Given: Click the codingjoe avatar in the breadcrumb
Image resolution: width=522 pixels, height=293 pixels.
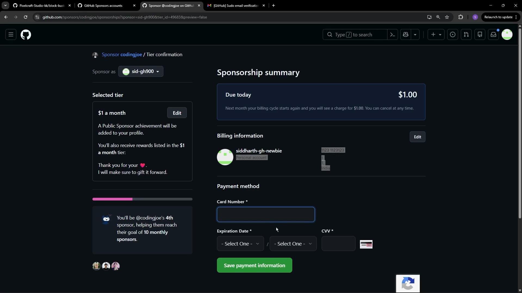Looking at the screenshot, I should click(95, 55).
